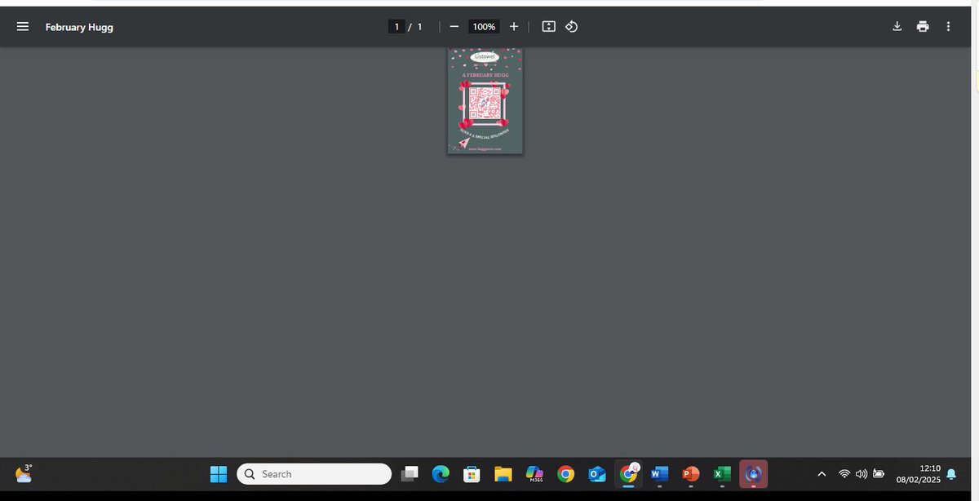Print the PDF document
Viewport: 979px width, 501px height.
tap(923, 27)
